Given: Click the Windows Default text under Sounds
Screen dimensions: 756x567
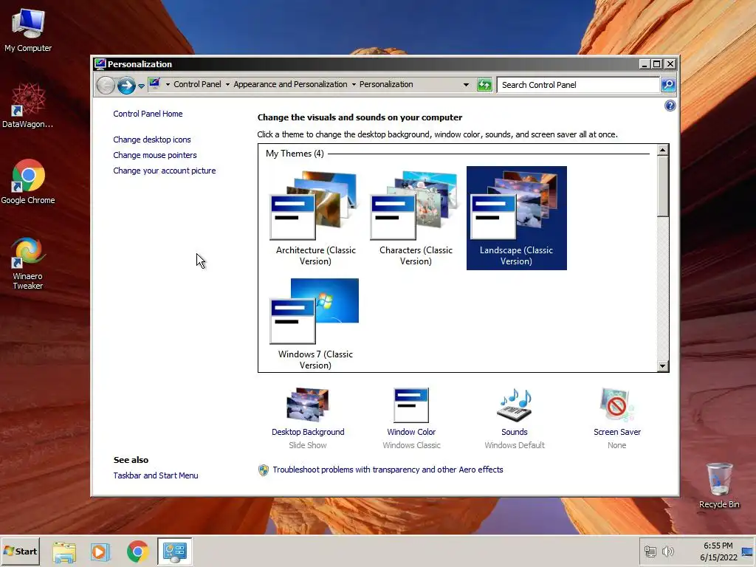Looking at the screenshot, I should tap(515, 445).
